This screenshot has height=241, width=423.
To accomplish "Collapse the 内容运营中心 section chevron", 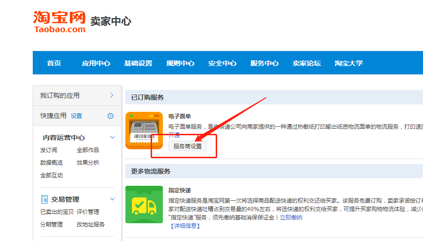I will pyautogui.click(x=112, y=138).
